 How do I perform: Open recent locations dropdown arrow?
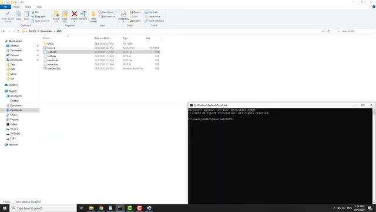click(14, 31)
